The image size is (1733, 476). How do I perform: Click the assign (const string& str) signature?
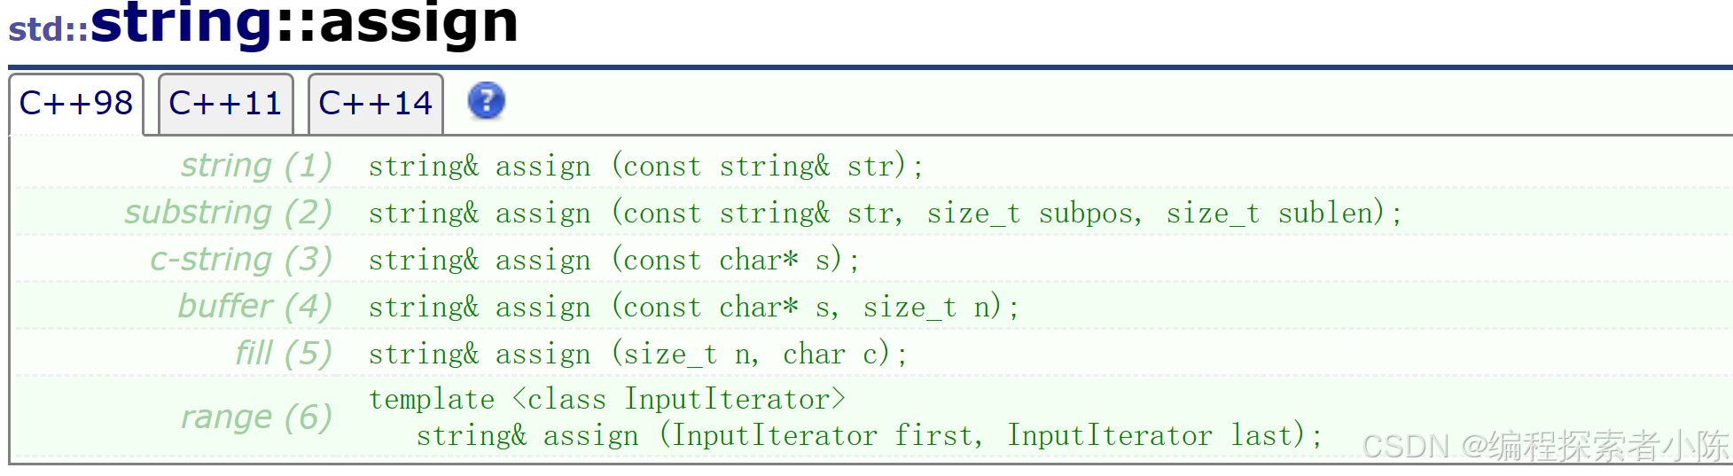pos(645,166)
